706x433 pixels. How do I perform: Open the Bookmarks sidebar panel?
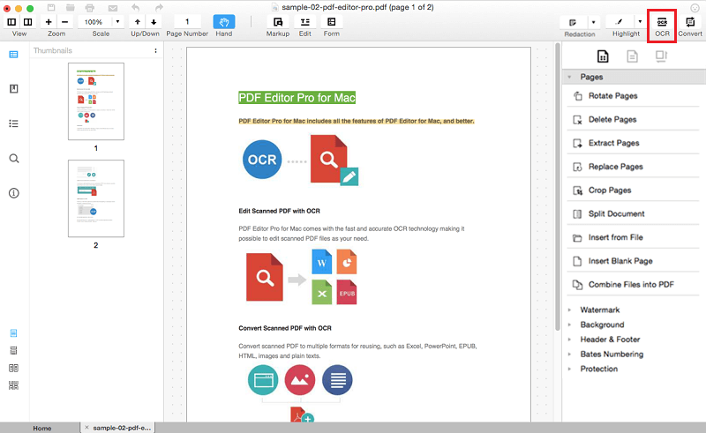pyautogui.click(x=14, y=89)
